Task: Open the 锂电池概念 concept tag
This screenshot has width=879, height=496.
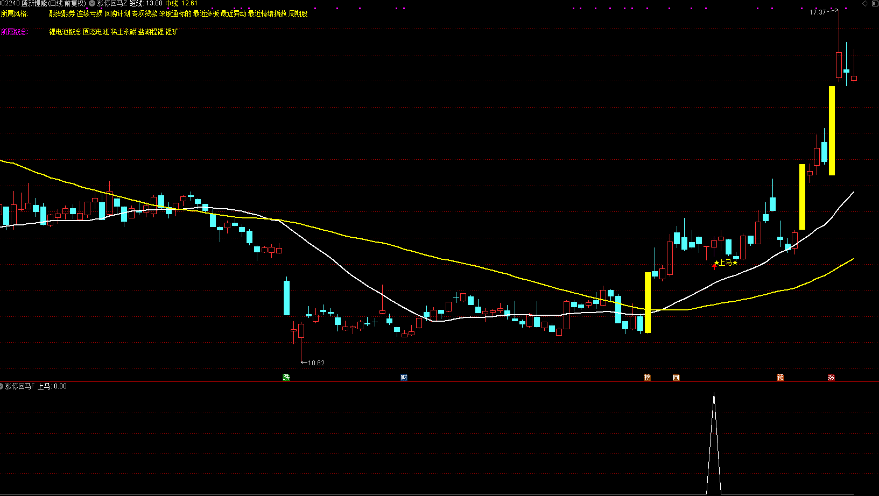Action: (x=66, y=32)
